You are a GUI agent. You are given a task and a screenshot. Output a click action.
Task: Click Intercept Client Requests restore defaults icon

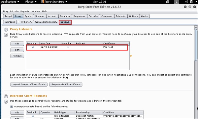pyautogui.click(x=6, y=102)
